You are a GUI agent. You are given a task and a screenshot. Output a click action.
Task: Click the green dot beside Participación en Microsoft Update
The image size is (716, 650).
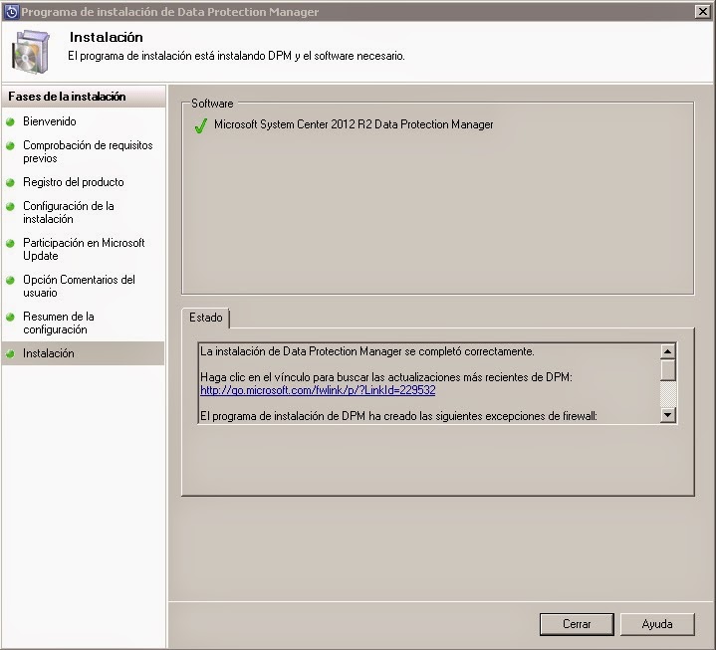10,243
